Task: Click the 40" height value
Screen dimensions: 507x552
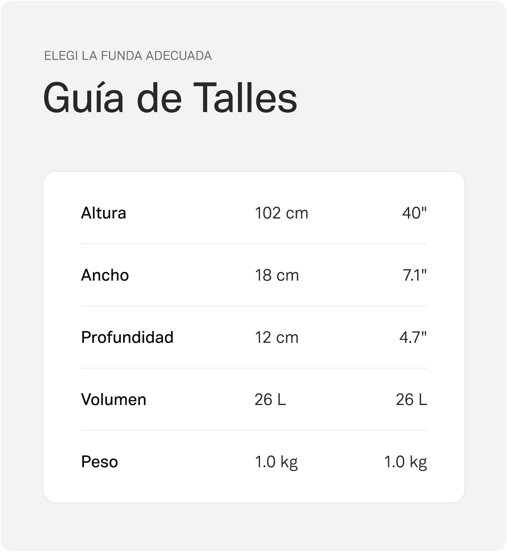Action: point(414,213)
